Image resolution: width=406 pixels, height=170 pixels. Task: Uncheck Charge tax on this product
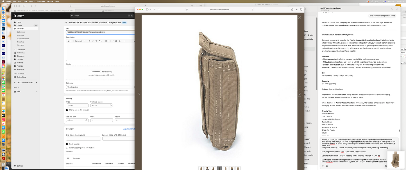[x=67, y=110]
